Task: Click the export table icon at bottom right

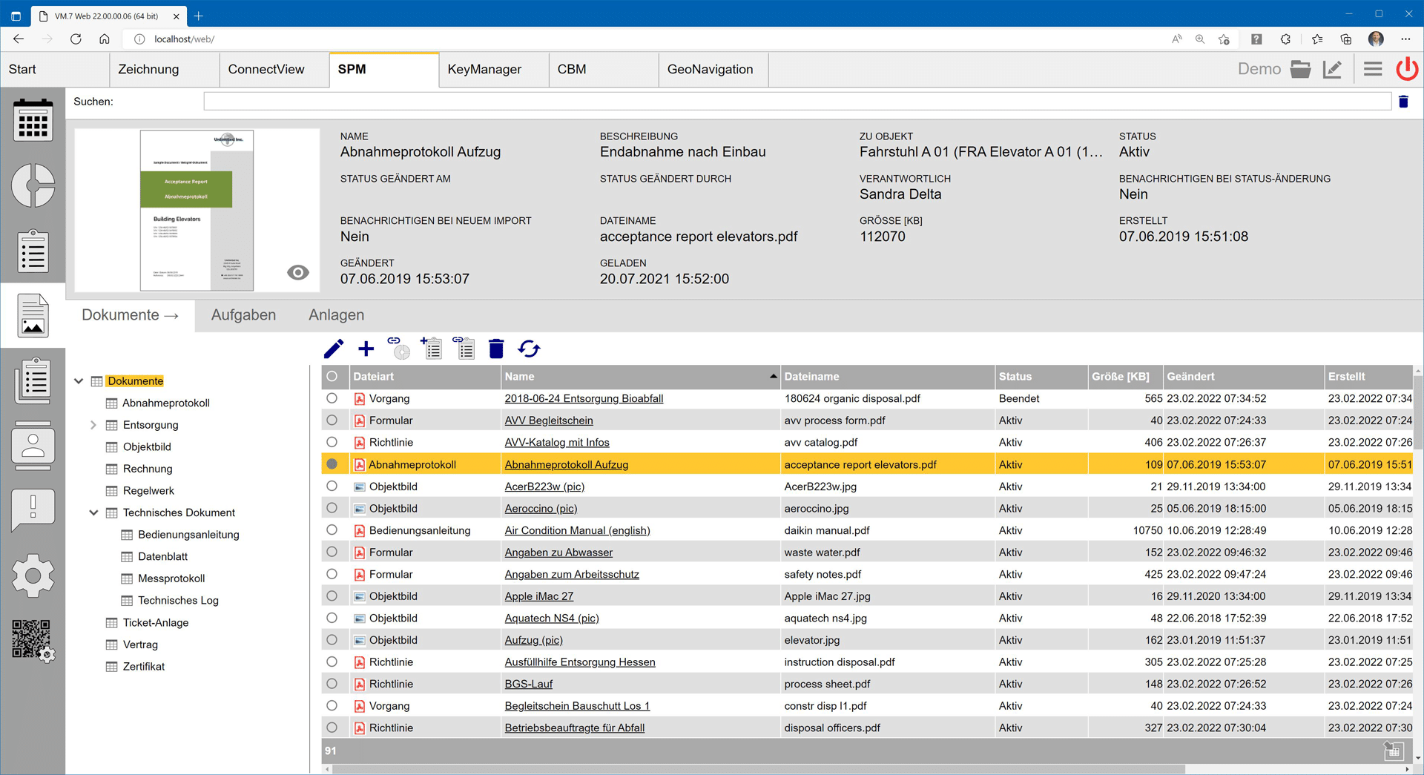Action: (x=1394, y=751)
